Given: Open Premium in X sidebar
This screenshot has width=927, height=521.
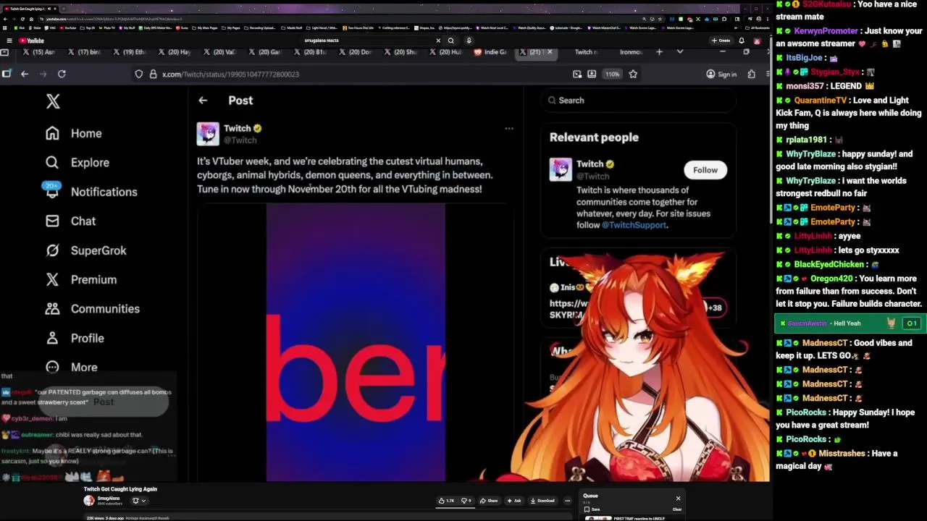Looking at the screenshot, I should [x=80, y=279].
